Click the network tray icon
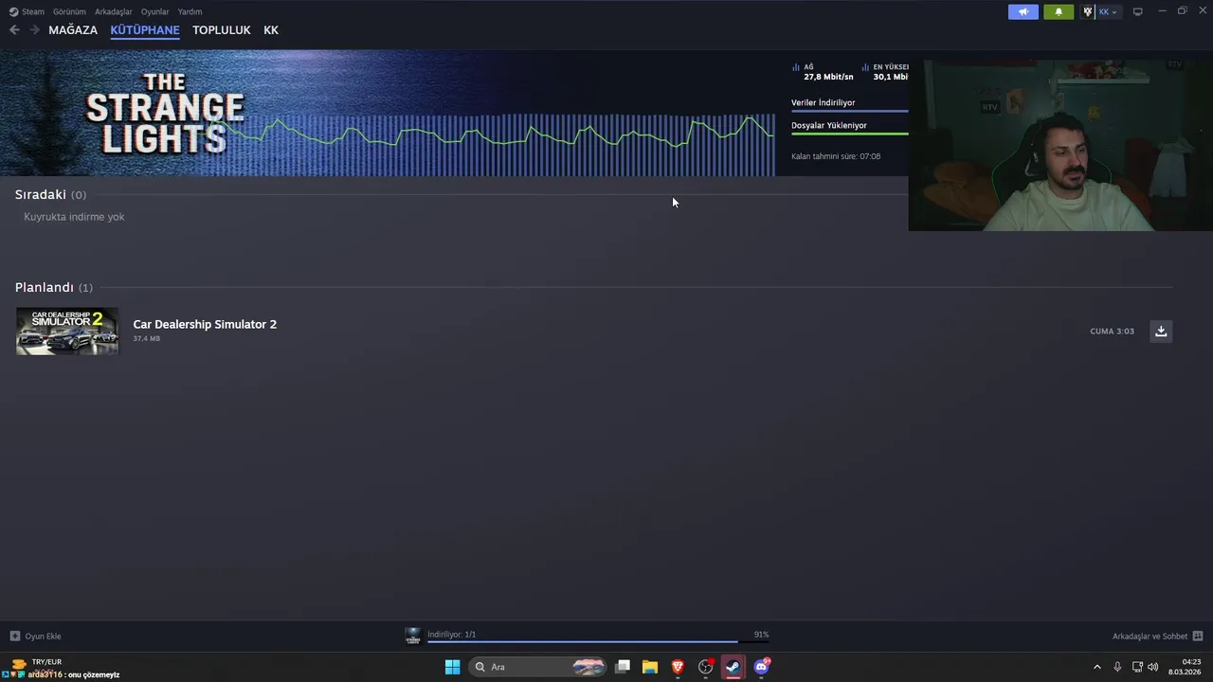 [1137, 667]
